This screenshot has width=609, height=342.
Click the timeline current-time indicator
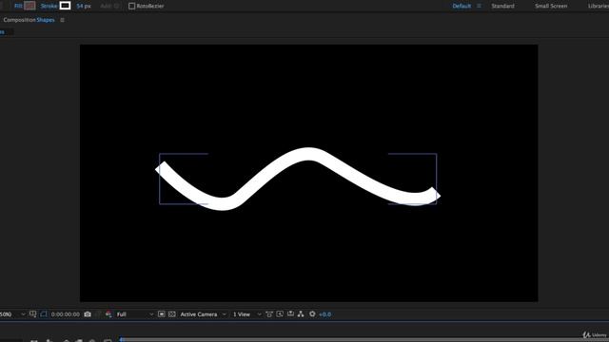click(x=122, y=339)
